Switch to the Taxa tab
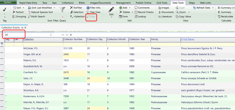 (45, 3)
